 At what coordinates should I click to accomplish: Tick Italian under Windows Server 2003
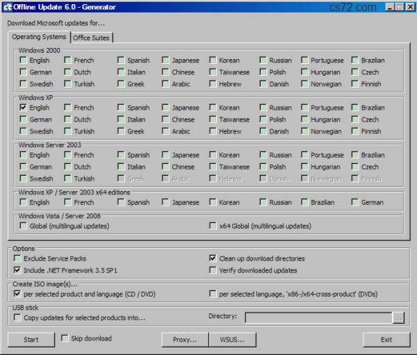click(x=121, y=167)
